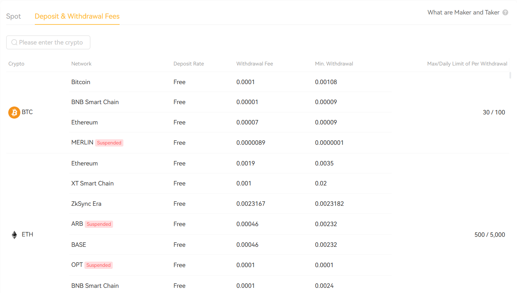Click the orange Bitcoin coin icon
Image resolution: width=517 pixels, height=293 pixels.
coord(14,112)
